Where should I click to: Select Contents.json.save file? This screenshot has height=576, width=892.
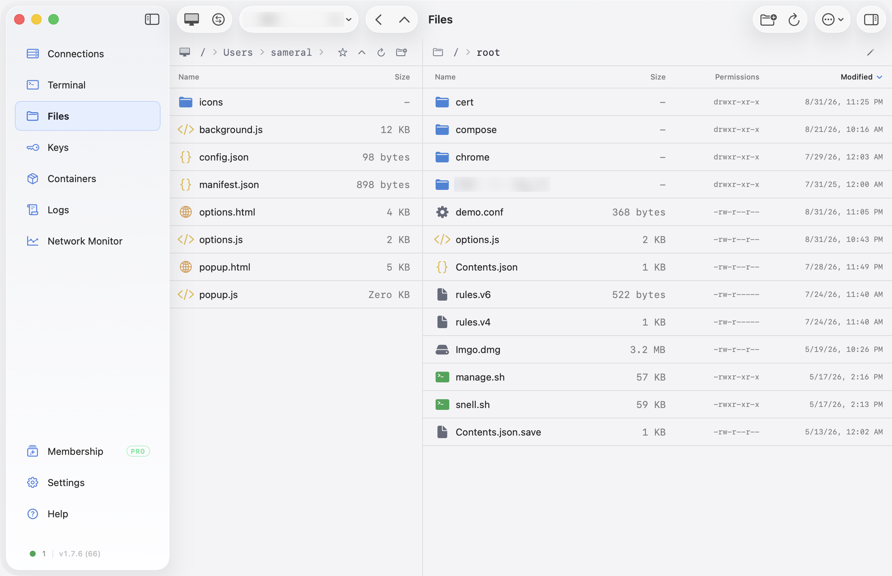[x=657, y=432]
